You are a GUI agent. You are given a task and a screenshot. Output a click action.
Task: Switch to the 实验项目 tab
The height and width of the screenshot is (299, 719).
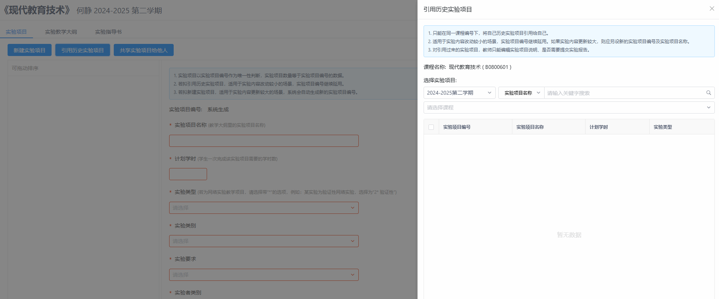point(16,32)
